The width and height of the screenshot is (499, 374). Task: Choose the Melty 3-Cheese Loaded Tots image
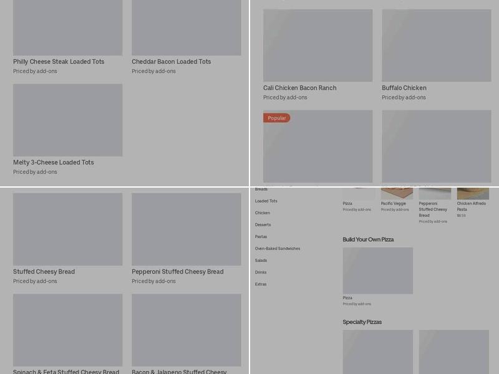pyautogui.click(x=67, y=120)
